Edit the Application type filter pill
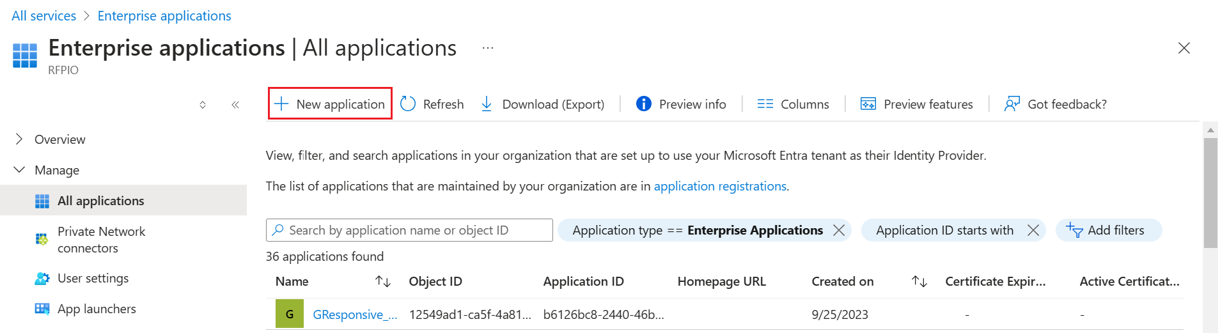Viewport: 1220px width, 333px height. pos(698,230)
